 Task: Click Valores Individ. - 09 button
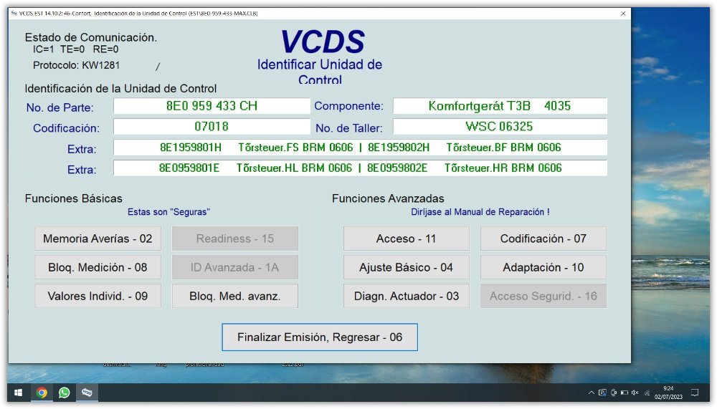click(98, 296)
